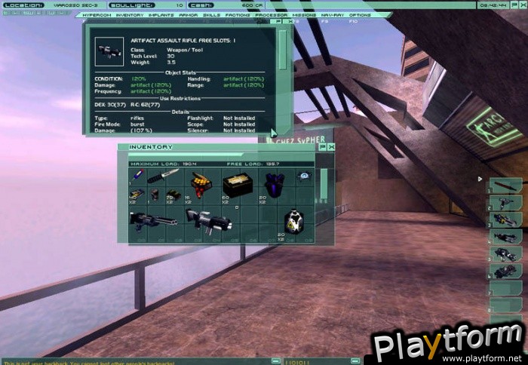Image resolution: width=528 pixels, height=365 pixels.
Task: Select the large black ammo crate
Action: (238, 185)
